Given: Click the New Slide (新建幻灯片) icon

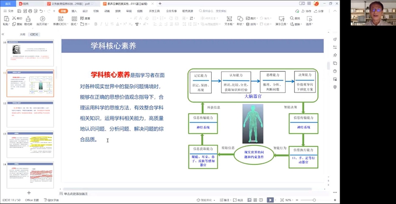Looking at the screenshot, I should pos(61,18).
